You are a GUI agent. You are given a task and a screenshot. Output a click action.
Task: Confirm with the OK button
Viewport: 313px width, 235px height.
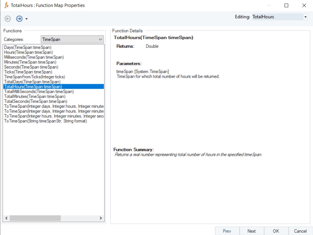click(x=276, y=231)
